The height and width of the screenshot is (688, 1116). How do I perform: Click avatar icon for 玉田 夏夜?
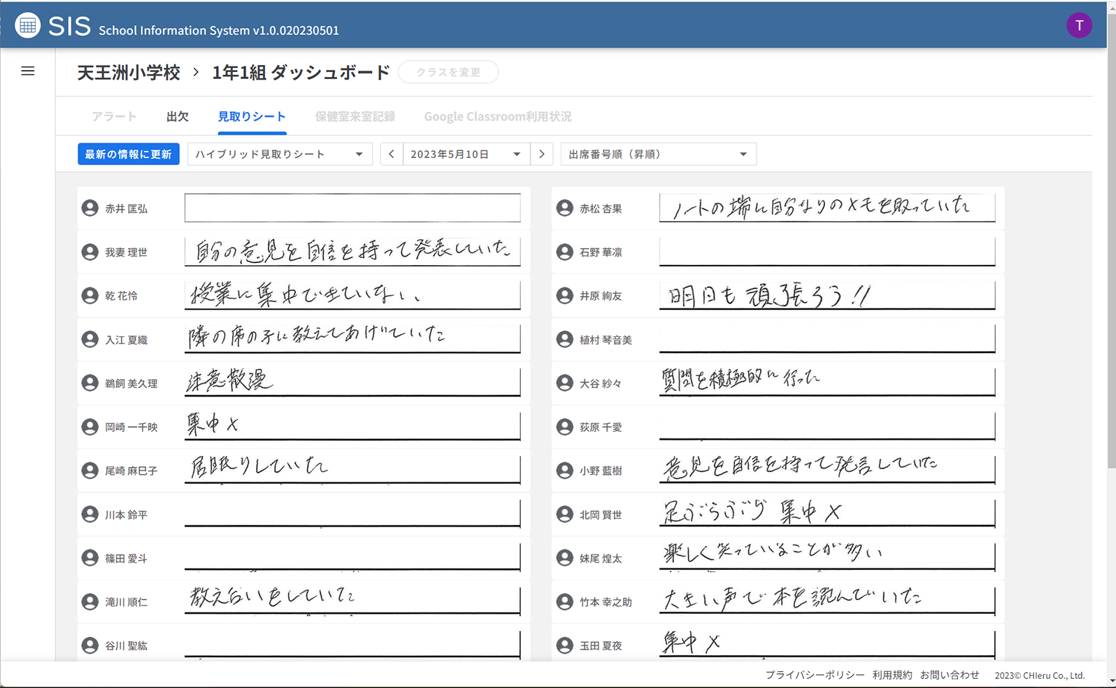[x=565, y=645]
